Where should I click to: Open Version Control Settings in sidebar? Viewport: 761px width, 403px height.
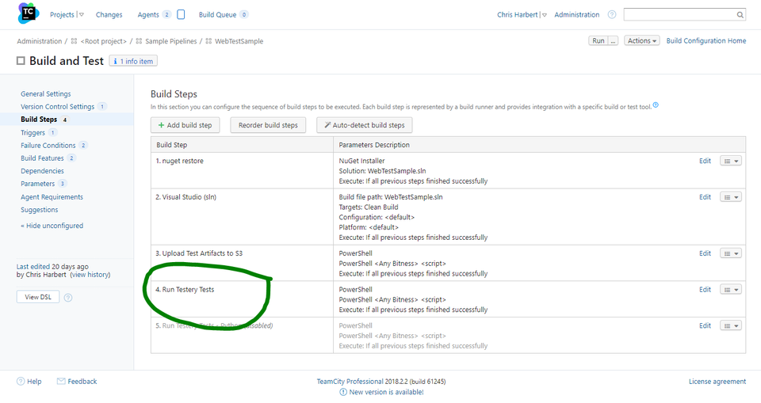(57, 106)
